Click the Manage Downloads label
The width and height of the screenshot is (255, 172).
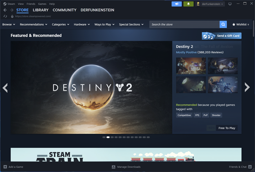click(129, 167)
